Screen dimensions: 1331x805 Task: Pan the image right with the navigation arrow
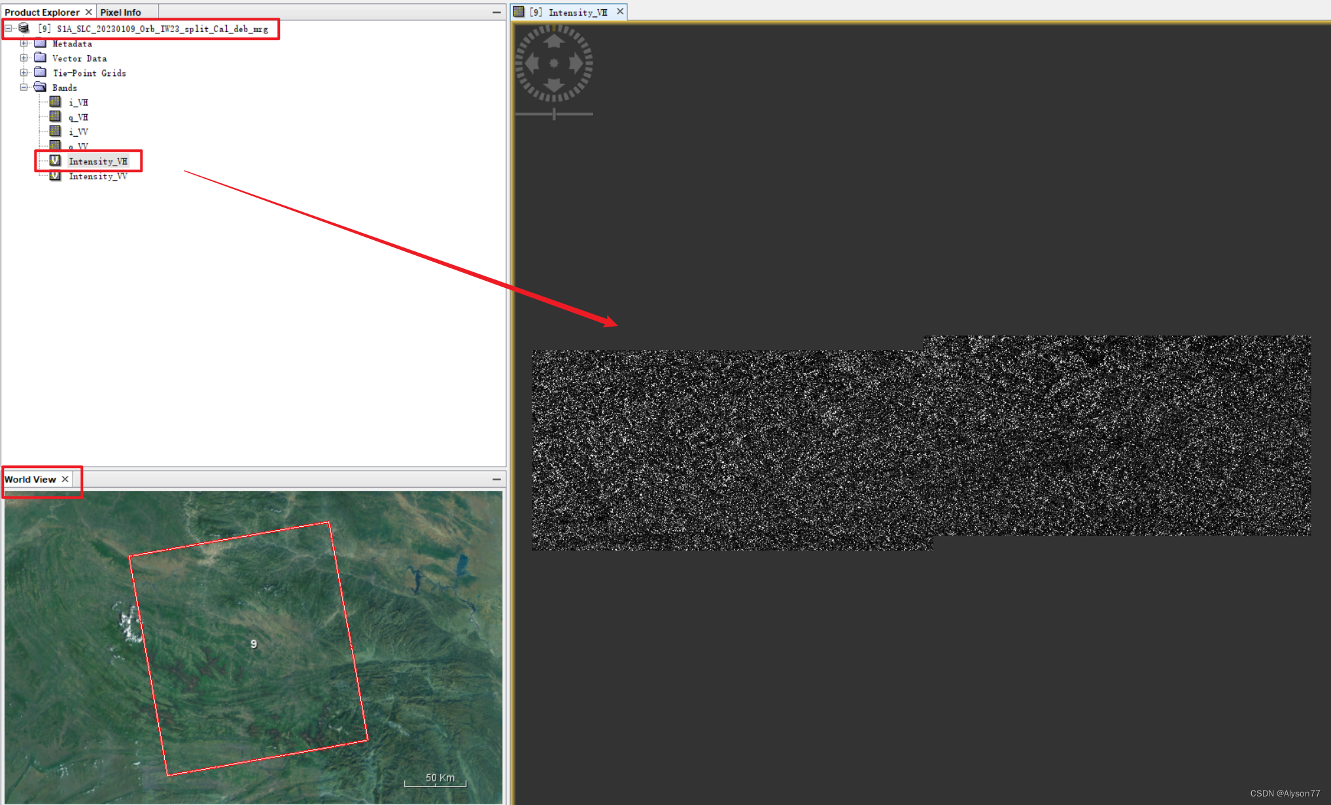[576, 63]
